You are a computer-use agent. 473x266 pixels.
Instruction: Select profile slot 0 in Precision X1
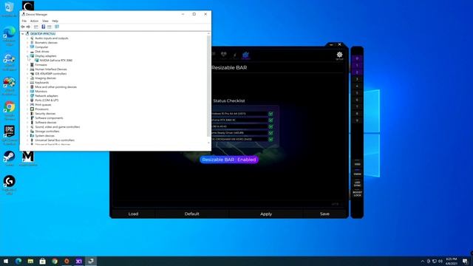(x=357, y=58)
